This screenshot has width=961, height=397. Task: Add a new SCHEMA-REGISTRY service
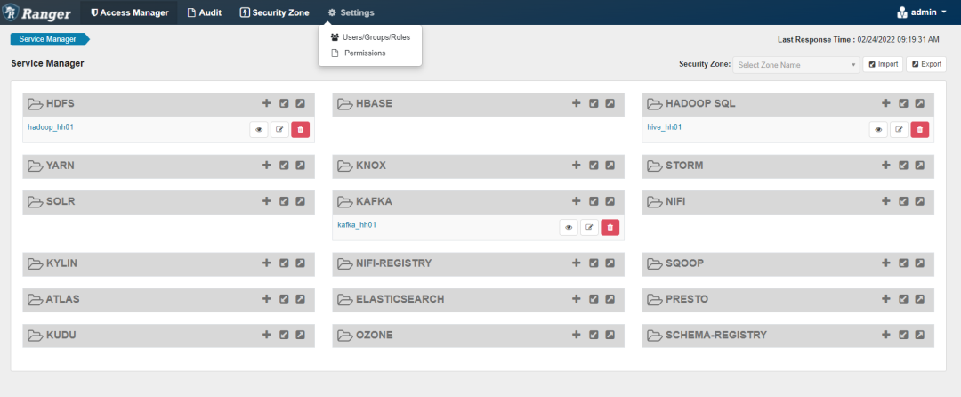coord(885,335)
